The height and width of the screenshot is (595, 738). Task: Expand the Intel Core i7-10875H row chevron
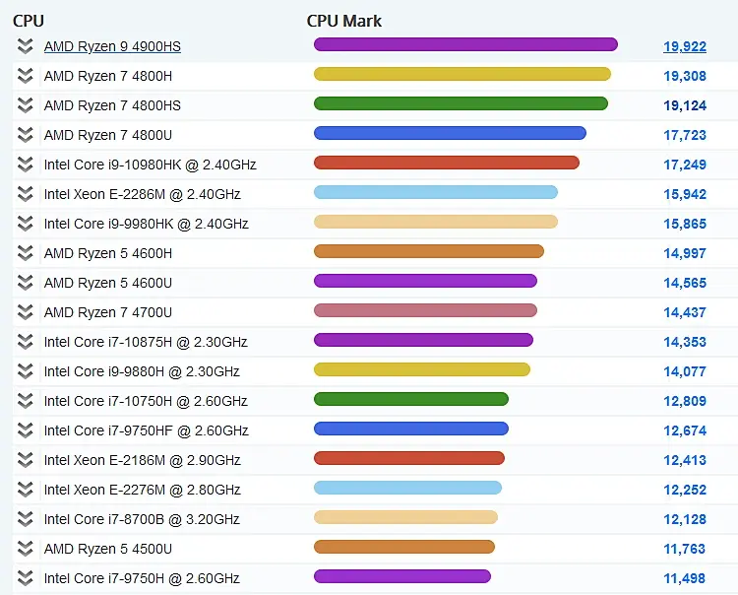pyautogui.click(x=25, y=342)
